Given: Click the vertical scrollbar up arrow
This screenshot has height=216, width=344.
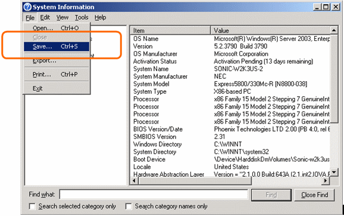Looking at the screenshot, I should pos(334,30).
